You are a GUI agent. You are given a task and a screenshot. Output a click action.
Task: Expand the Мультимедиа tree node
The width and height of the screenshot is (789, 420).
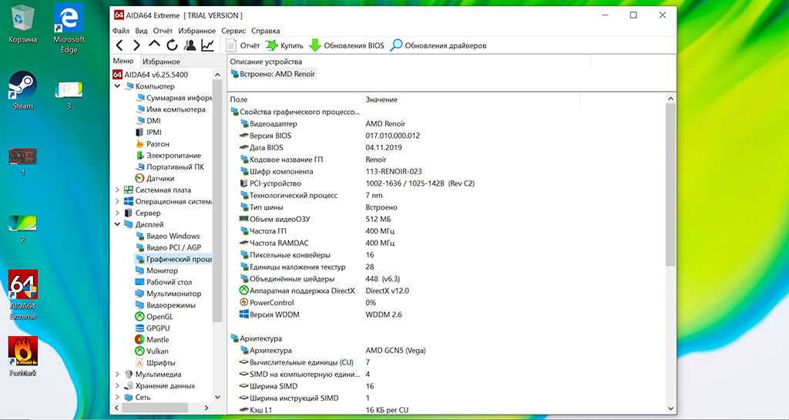[118, 375]
